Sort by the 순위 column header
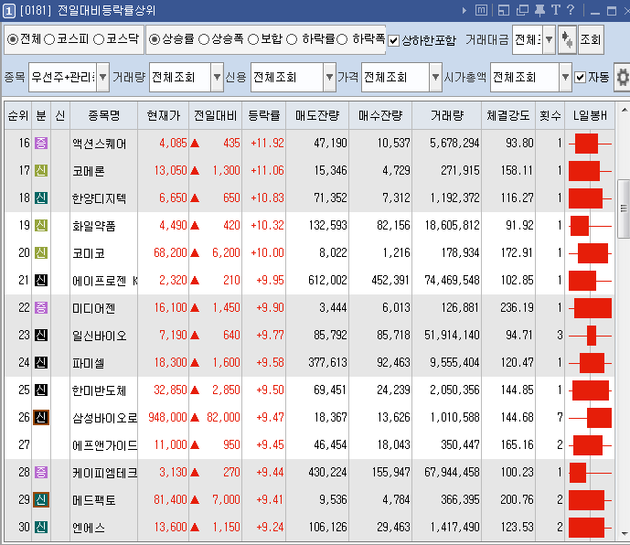The image size is (630, 545). 18,116
